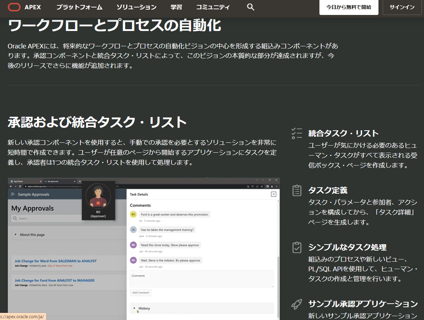Click the My Approvals page title
This screenshot has width=424, height=320.
click(32, 208)
